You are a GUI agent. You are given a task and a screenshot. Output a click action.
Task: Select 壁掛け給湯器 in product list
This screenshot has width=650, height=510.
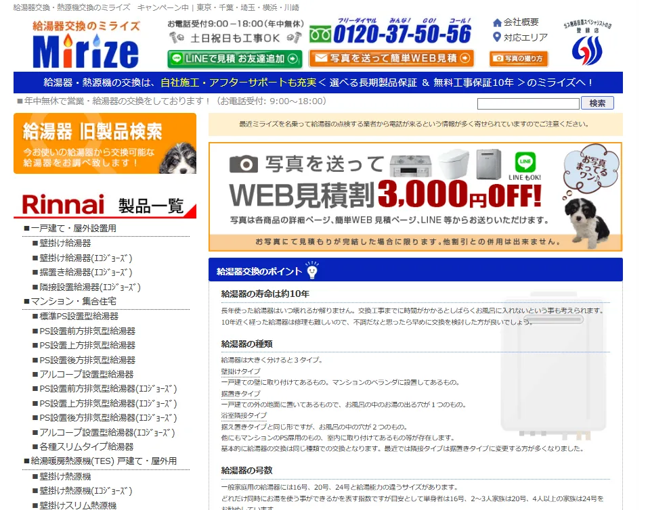pyautogui.click(x=65, y=243)
